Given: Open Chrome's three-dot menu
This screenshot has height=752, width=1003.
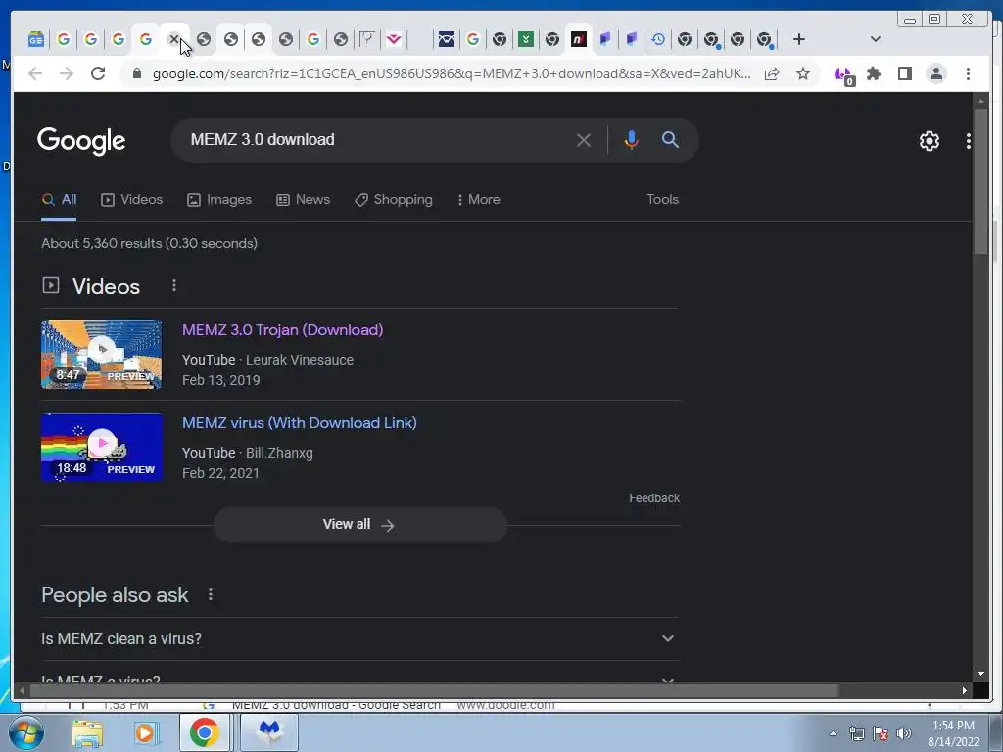Looking at the screenshot, I should point(969,74).
